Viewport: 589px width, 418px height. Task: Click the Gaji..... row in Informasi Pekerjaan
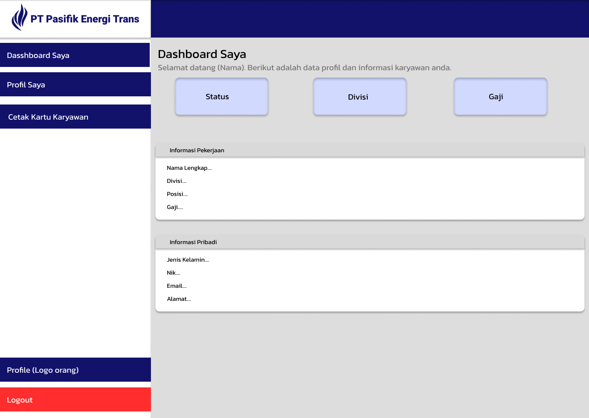pyautogui.click(x=175, y=207)
